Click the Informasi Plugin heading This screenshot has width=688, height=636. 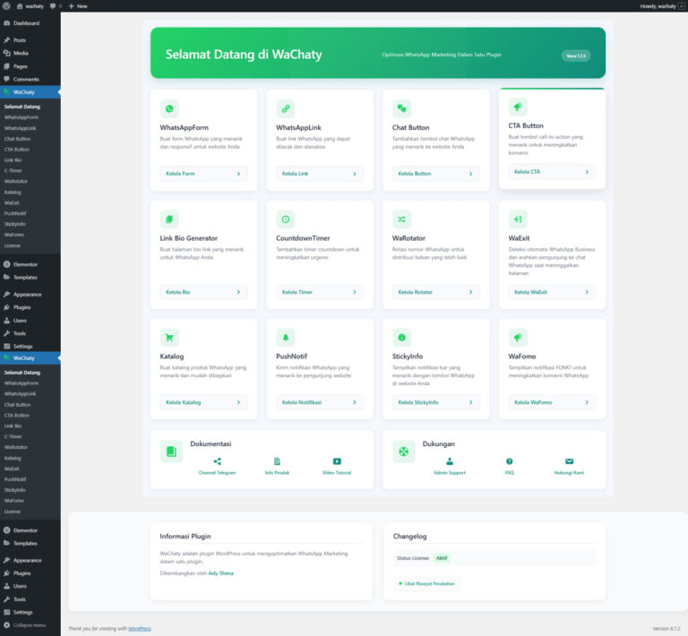[x=185, y=536]
